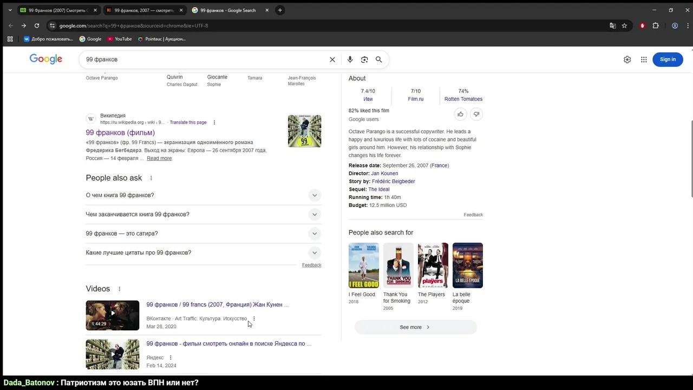Viewport: 693px width, 390px height.
Task: Bookmark this page with star icon
Action: tap(624, 25)
